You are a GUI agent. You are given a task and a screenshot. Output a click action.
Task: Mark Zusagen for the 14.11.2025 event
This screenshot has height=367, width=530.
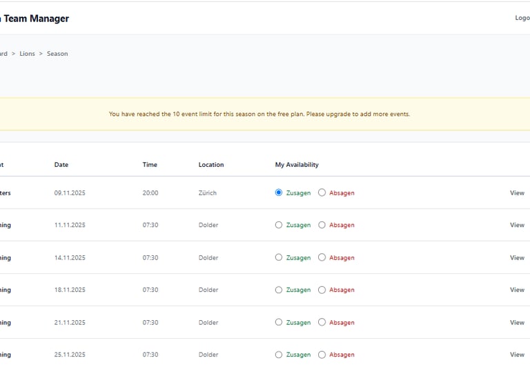[279, 257]
